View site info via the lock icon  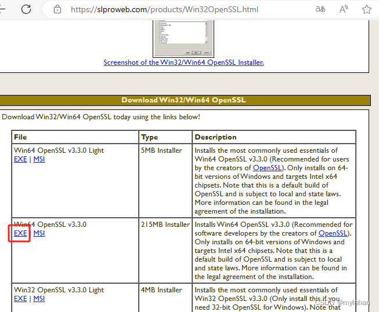[x=57, y=9]
